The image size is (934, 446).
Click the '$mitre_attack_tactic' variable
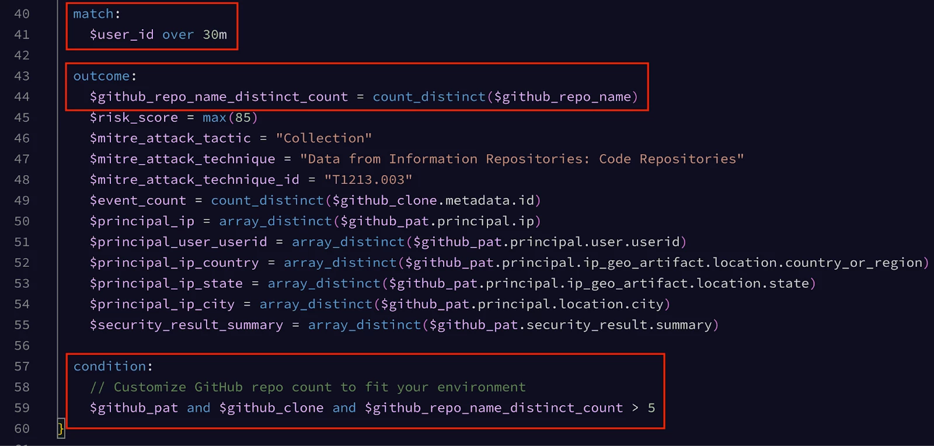point(170,138)
